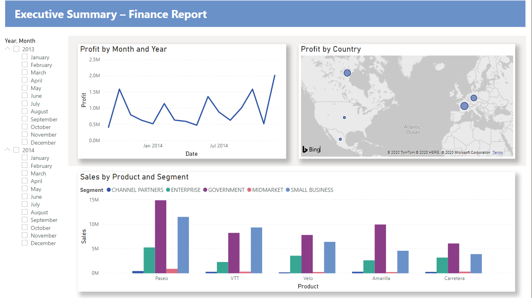
Task: Open the Terms link on the map
Action: point(497,153)
